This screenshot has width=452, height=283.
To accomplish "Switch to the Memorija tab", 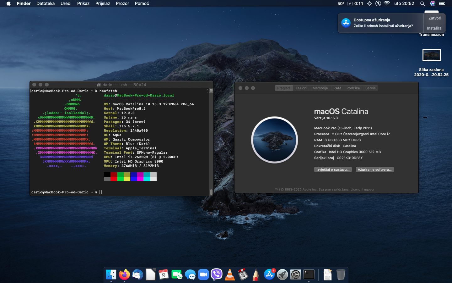I will click(x=320, y=88).
